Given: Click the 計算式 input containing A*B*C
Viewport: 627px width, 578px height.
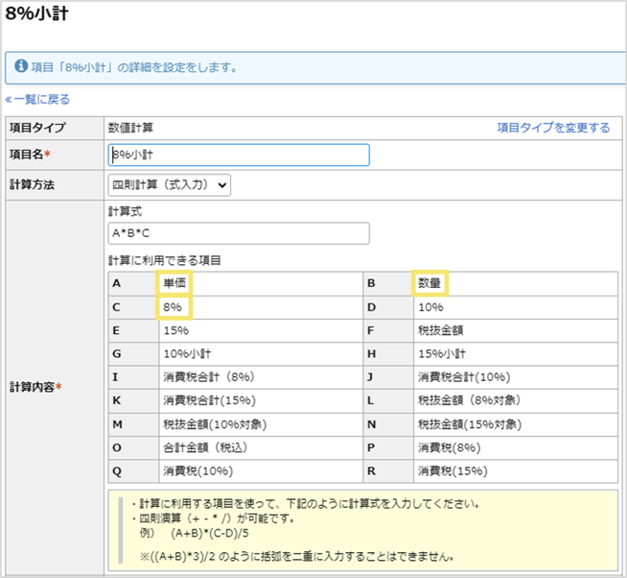Looking at the screenshot, I should click(x=239, y=233).
